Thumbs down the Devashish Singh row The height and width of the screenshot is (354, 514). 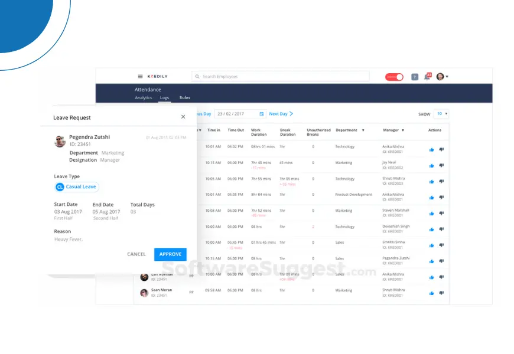(x=441, y=230)
